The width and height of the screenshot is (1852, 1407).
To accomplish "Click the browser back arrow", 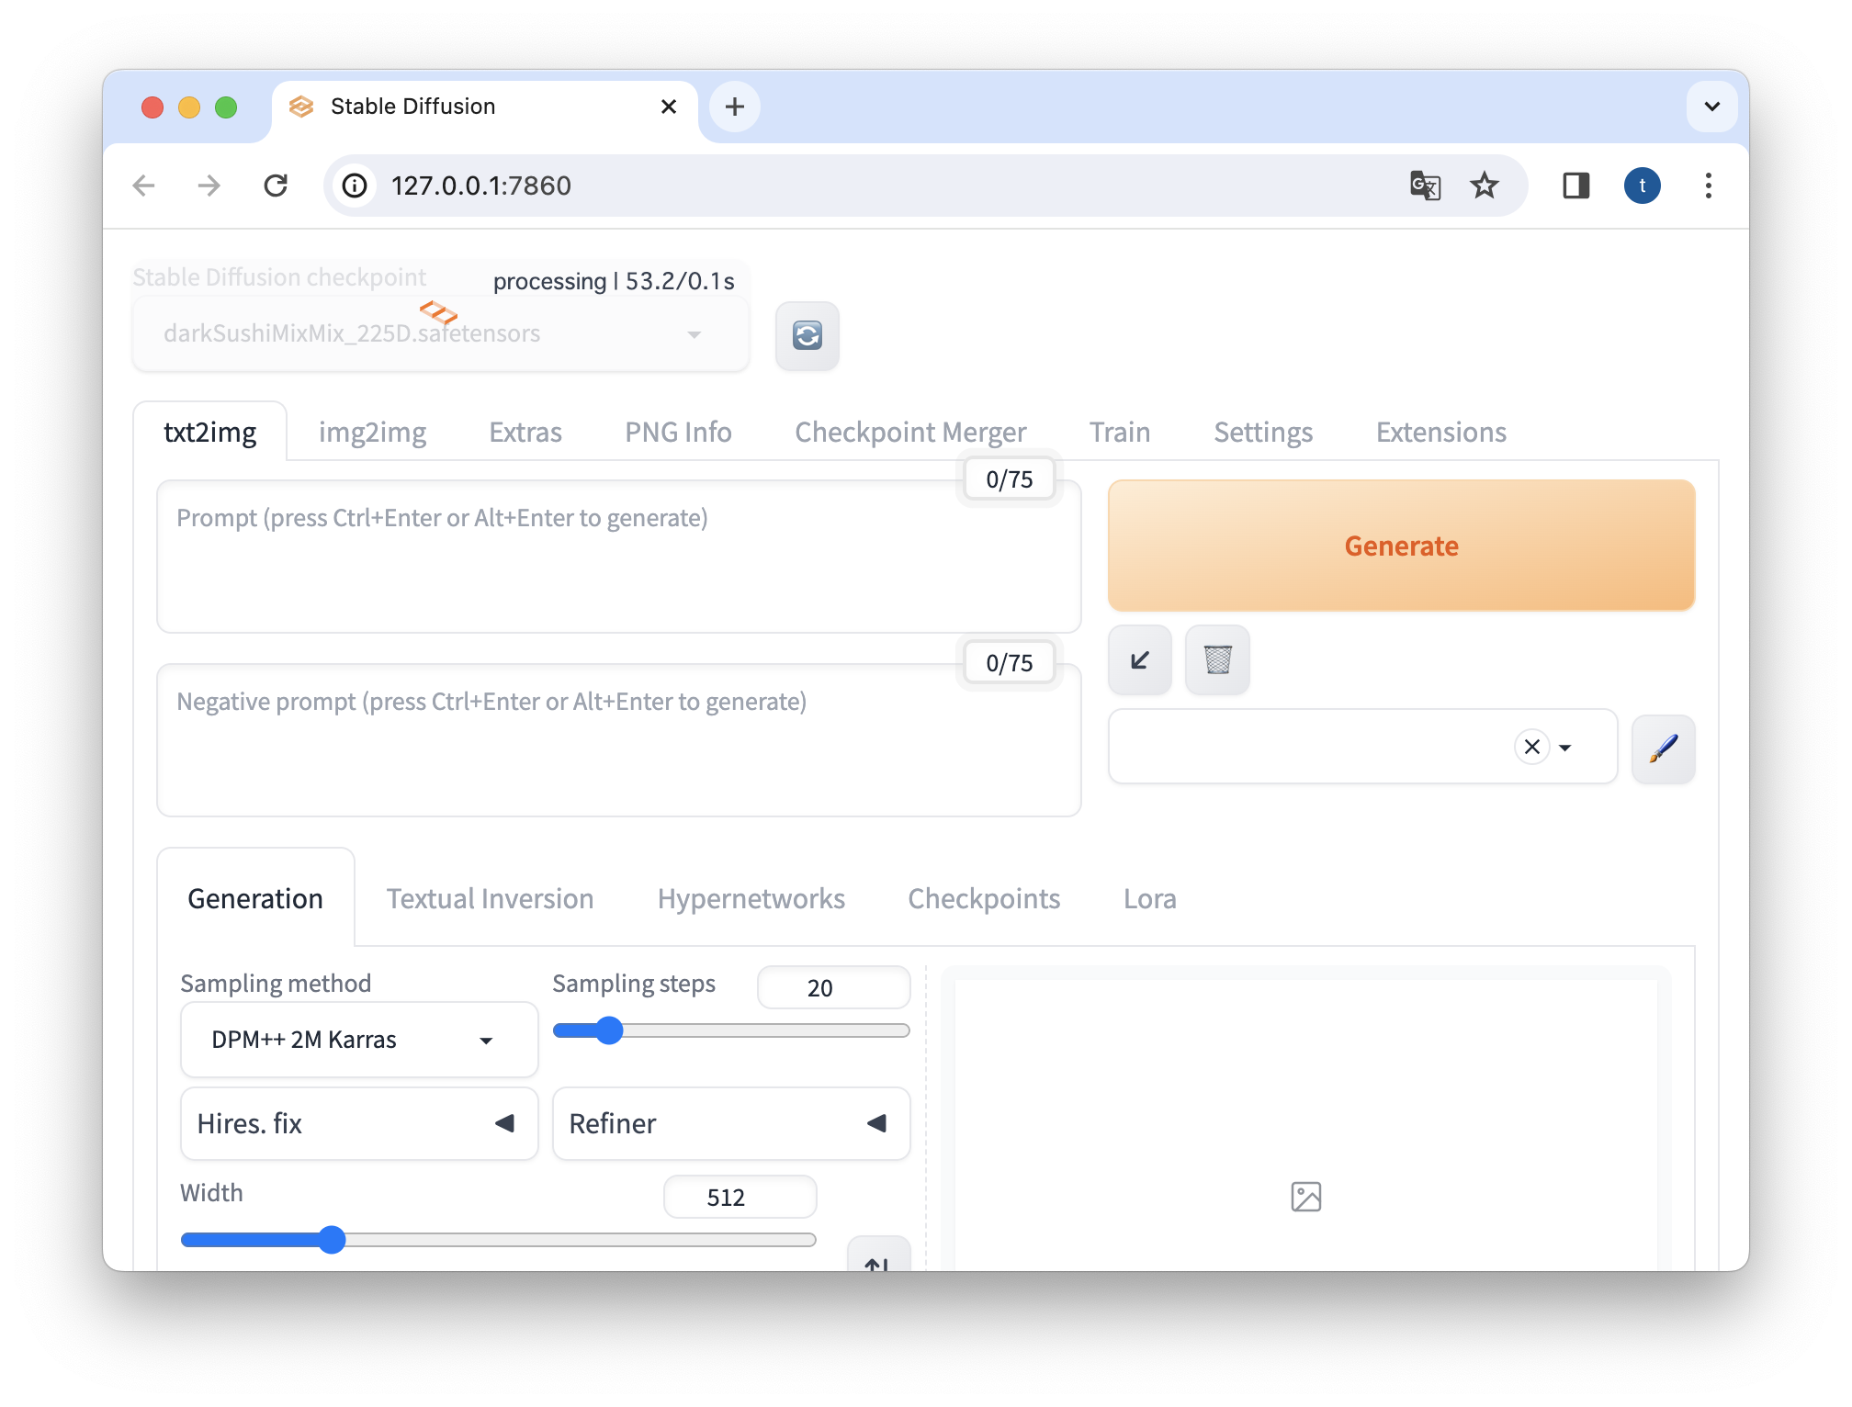I will pyautogui.click(x=144, y=186).
